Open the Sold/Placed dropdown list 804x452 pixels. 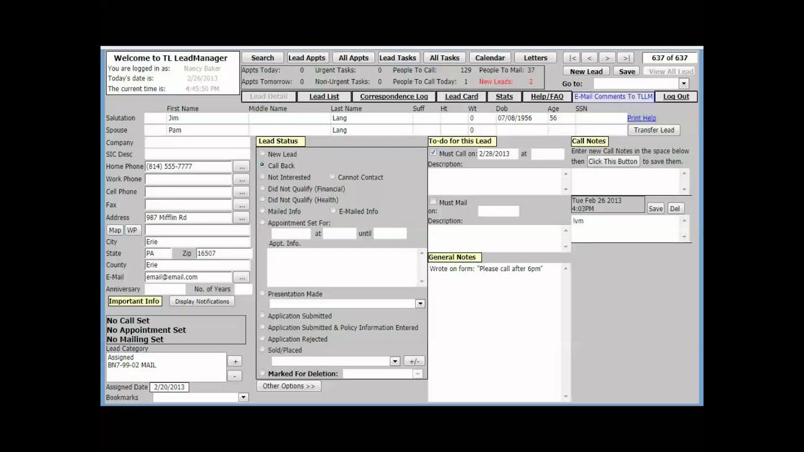(x=395, y=362)
